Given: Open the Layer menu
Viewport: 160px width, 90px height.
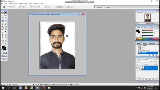Looking at the screenshot, I should [x=16, y=4].
